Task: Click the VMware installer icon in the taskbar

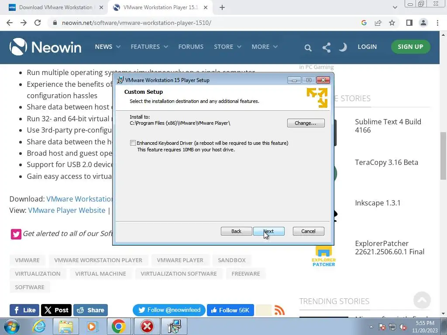Action: point(174,326)
